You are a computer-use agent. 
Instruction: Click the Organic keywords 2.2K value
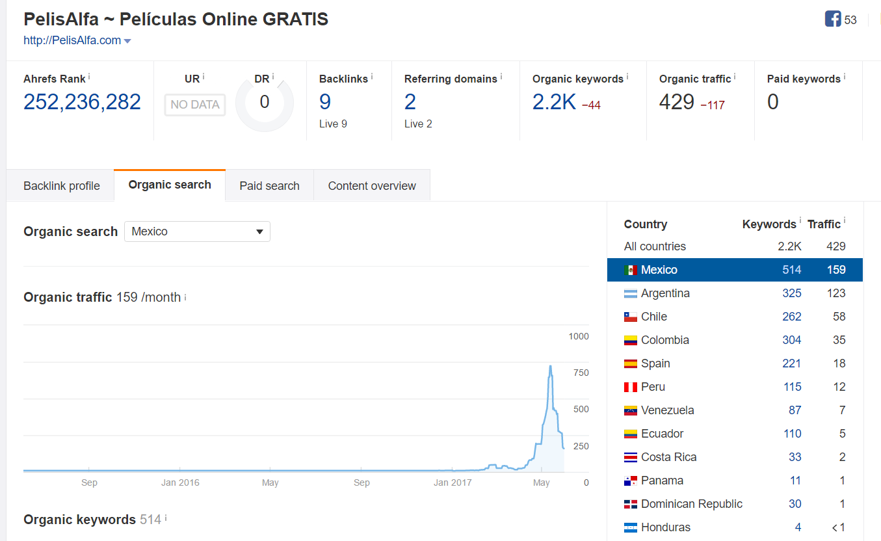pos(554,102)
